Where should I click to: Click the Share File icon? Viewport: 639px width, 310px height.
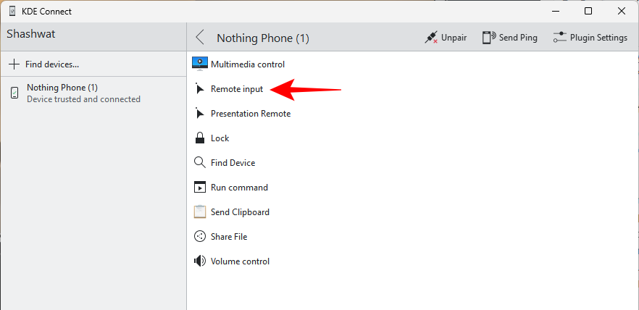(x=200, y=237)
